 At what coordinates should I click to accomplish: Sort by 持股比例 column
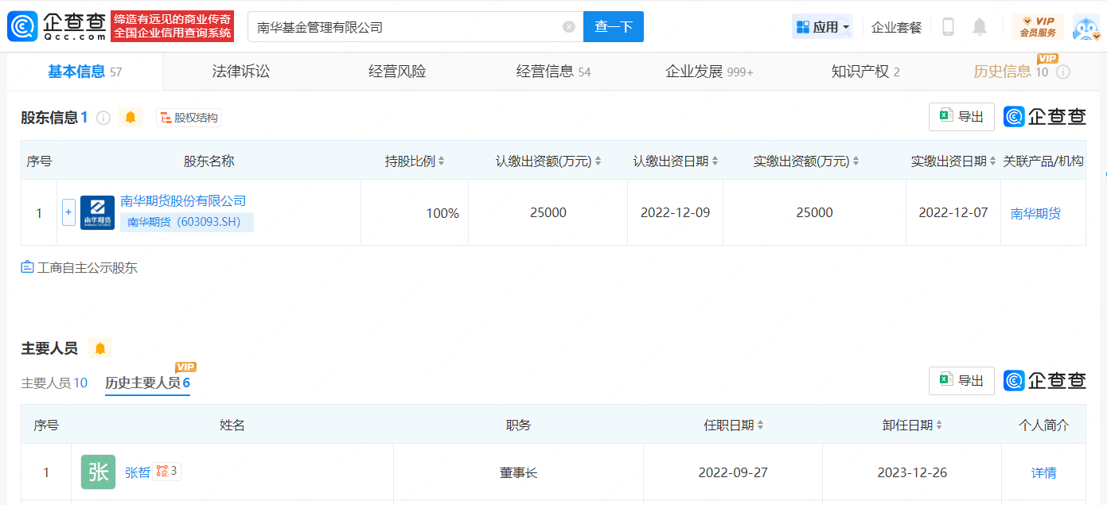click(415, 161)
